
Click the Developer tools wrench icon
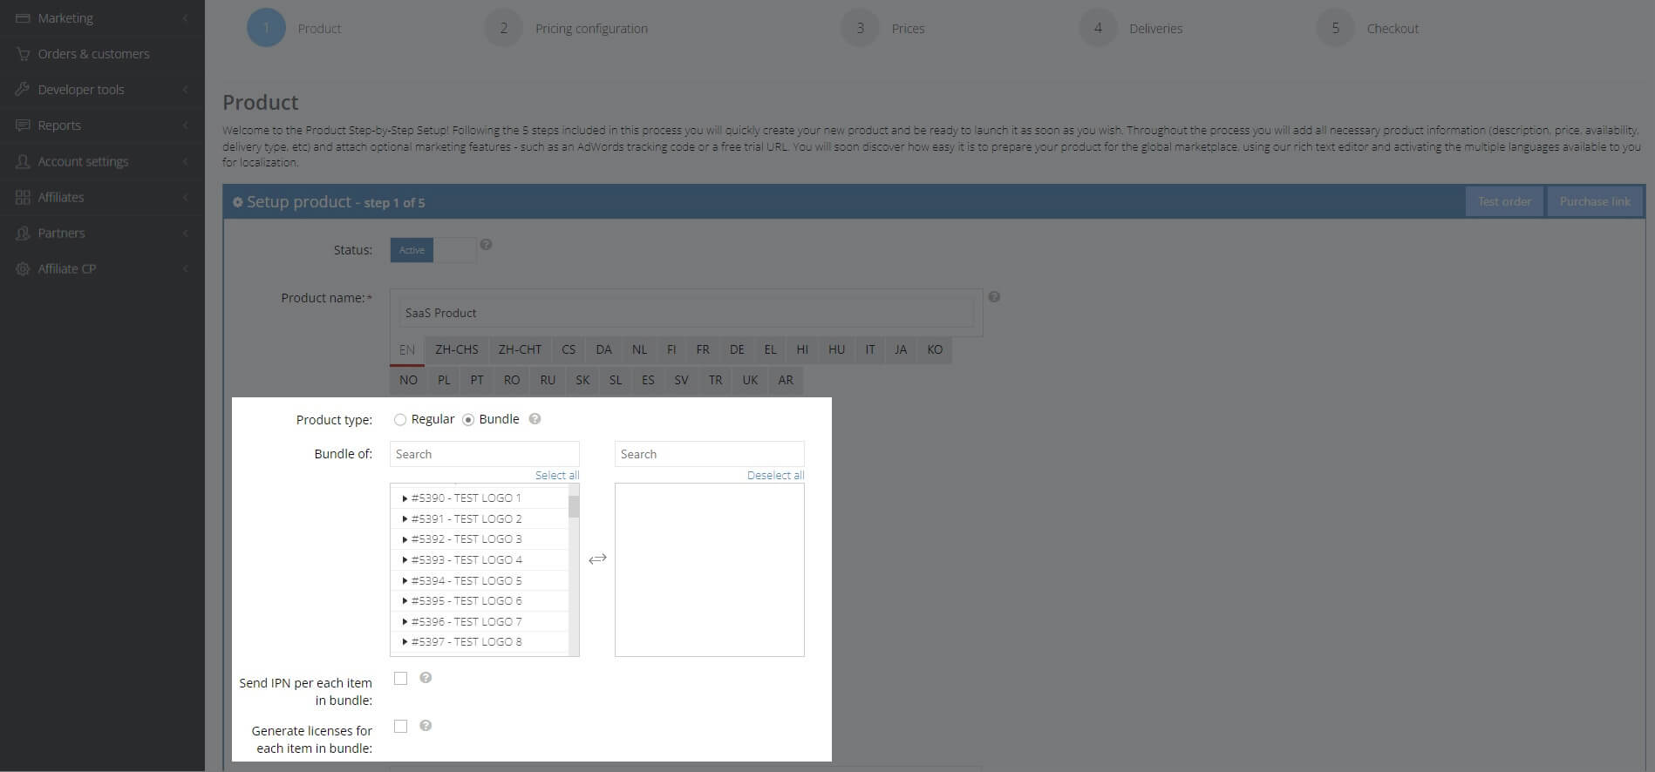(23, 90)
